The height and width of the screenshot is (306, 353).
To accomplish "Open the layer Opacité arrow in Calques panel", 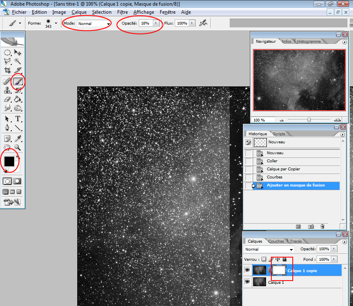I will (x=334, y=249).
